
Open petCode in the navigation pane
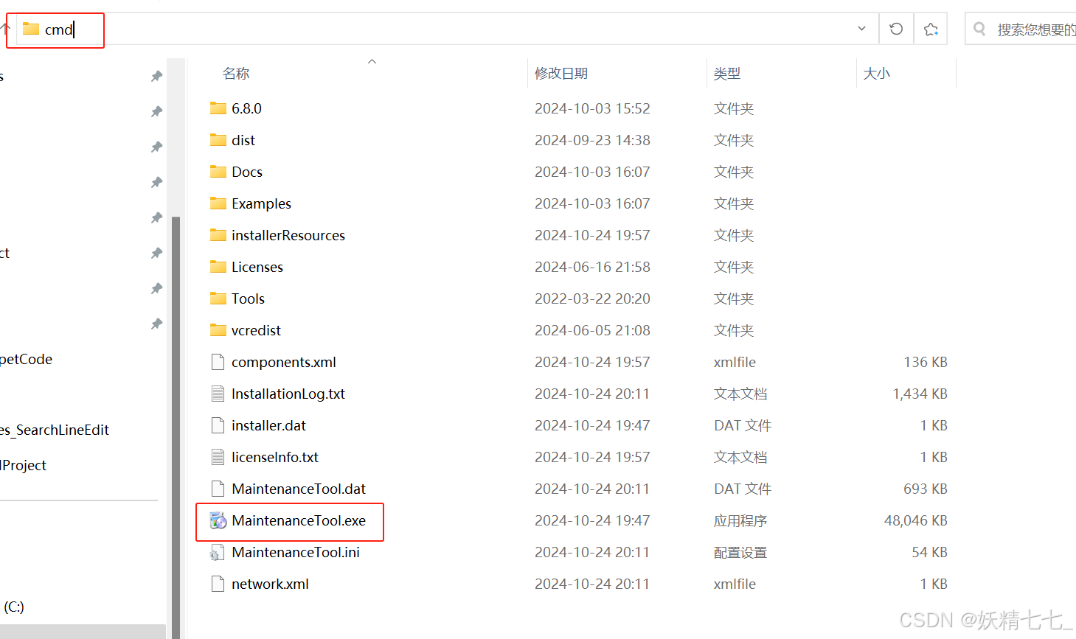[27, 359]
